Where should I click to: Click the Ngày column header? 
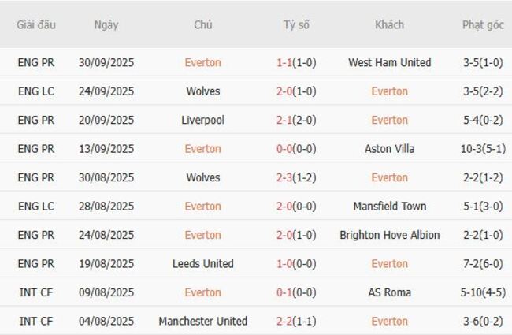(x=106, y=24)
